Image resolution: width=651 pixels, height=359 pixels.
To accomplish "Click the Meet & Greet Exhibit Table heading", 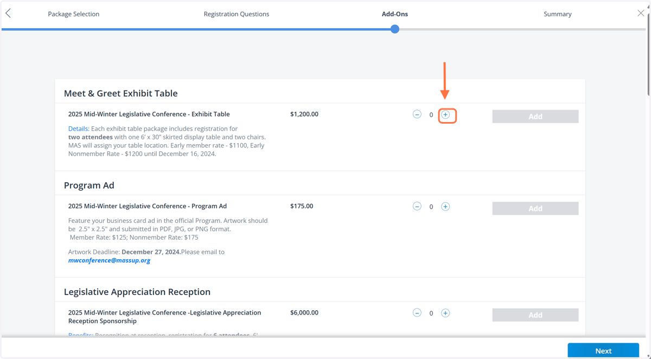I will tap(121, 93).
